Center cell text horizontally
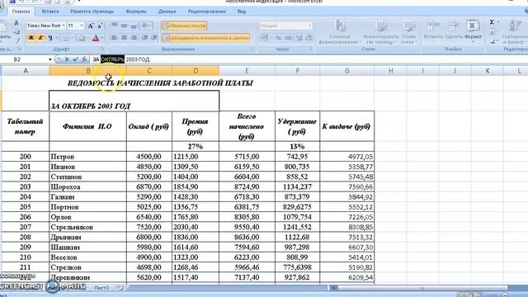 coord(124,38)
